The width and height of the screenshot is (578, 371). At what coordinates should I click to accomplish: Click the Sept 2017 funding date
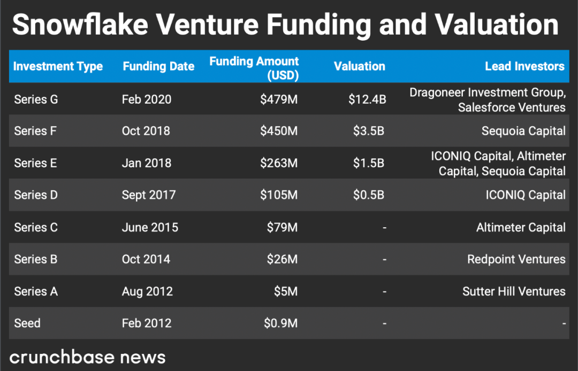coord(149,195)
